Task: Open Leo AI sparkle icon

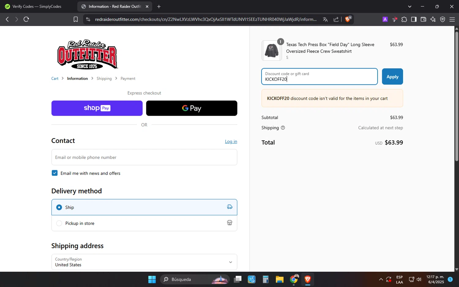Action: tap(433, 19)
